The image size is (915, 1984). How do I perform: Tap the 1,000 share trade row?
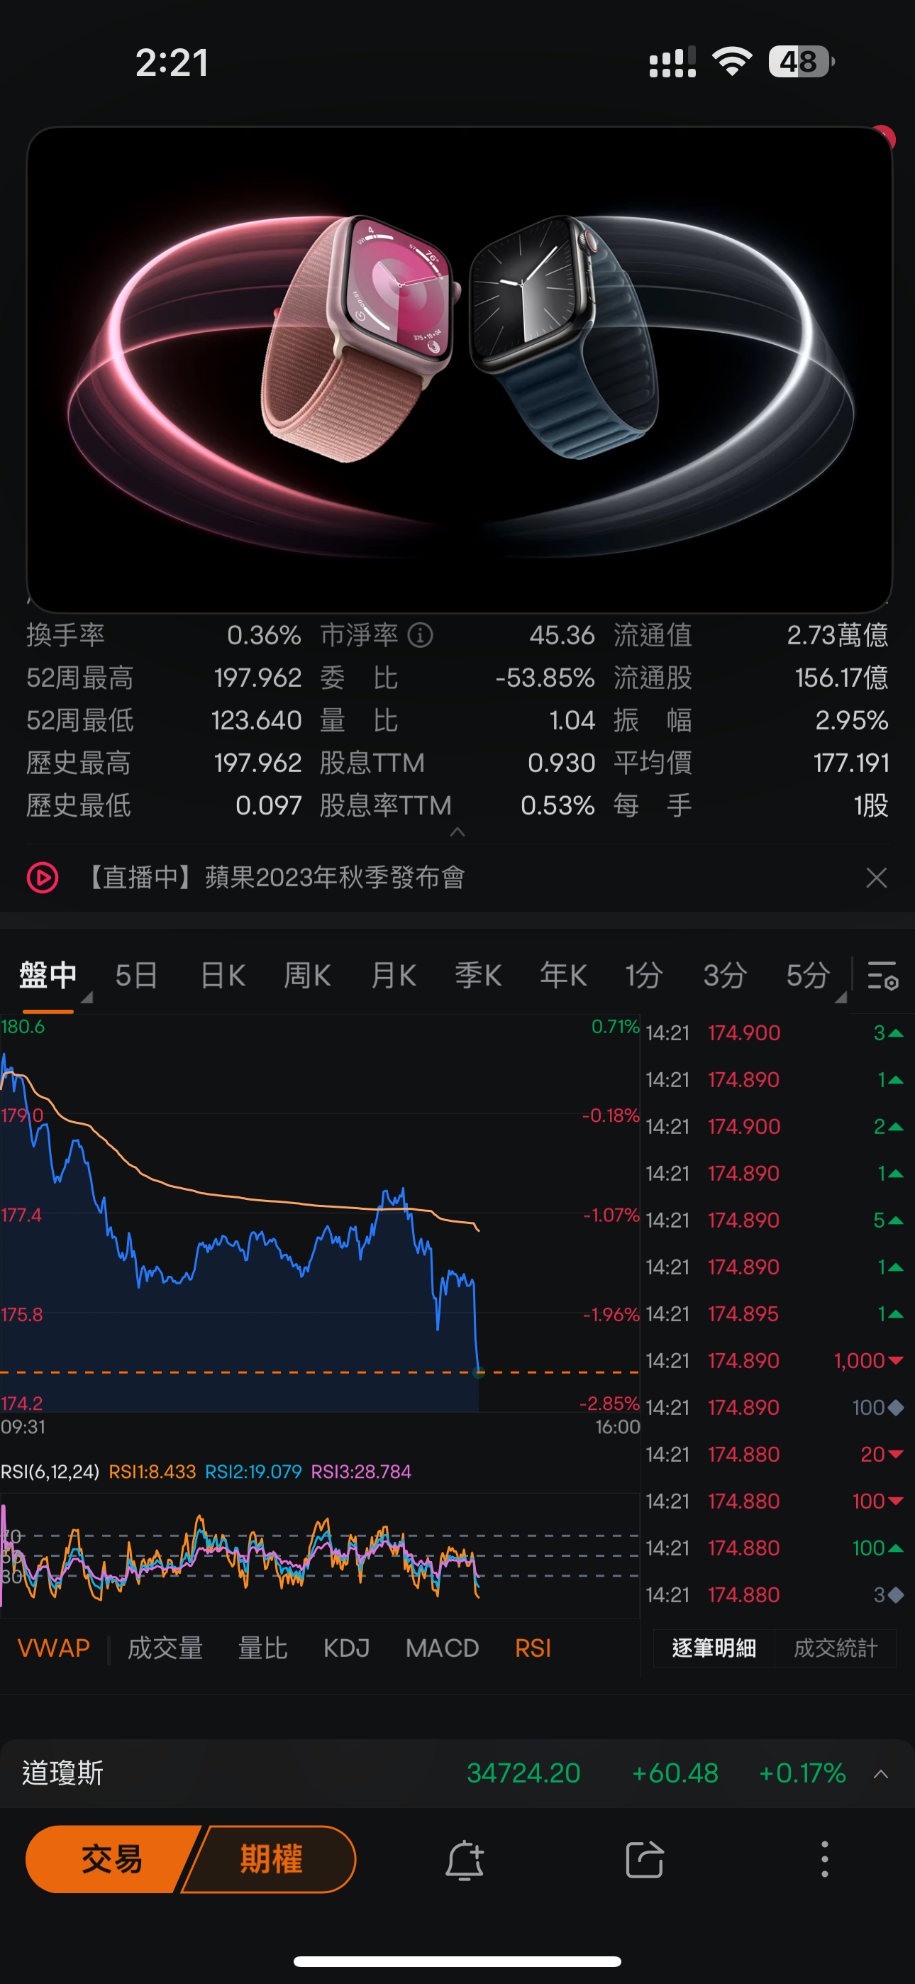point(774,1361)
